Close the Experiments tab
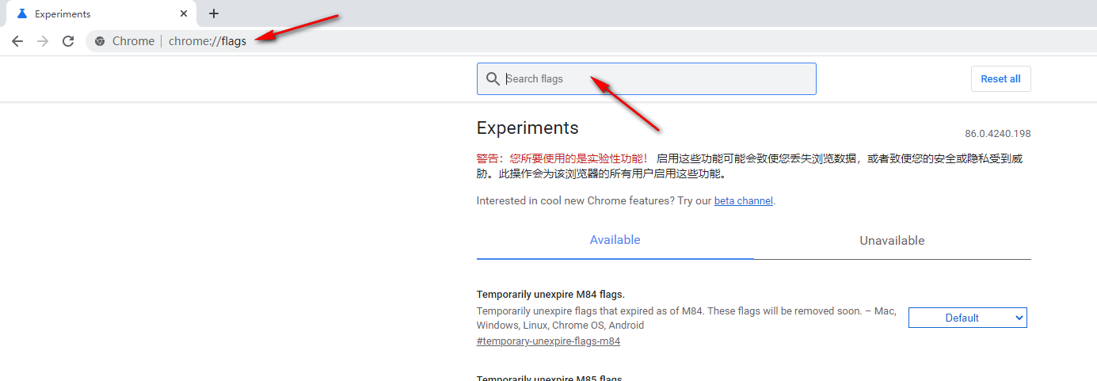 pyautogui.click(x=184, y=14)
